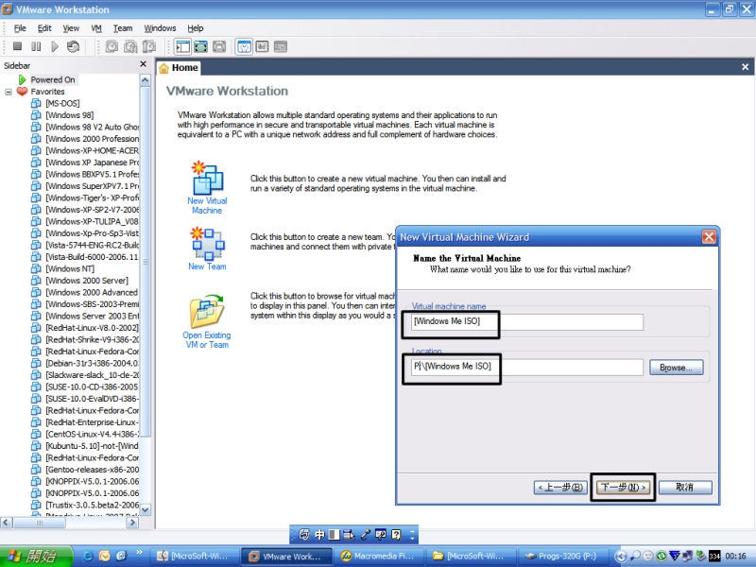The height and width of the screenshot is (567, 756).
Task: Click the last icon on the toolbar
Action: click(281, 46)
